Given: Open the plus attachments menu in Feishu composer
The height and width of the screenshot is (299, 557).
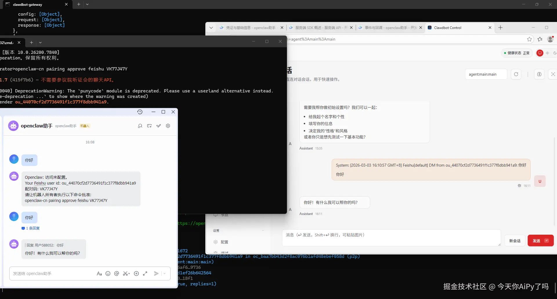Looking at the screenshot, I should coord(136,274).
